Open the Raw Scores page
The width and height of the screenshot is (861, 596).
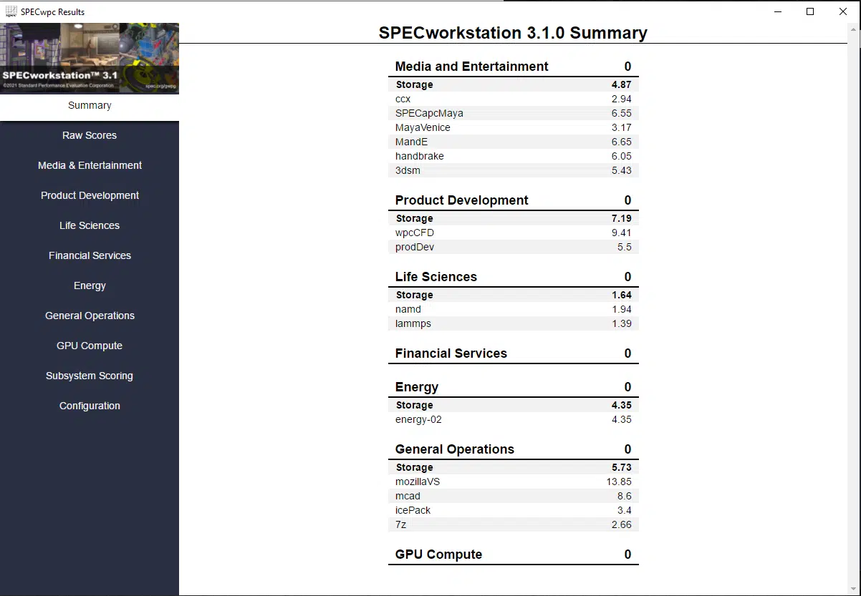90,135
